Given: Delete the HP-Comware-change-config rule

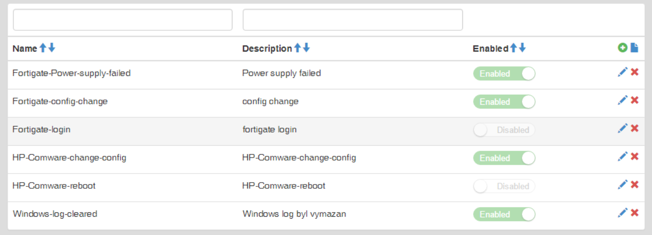Looking at the screenshot, I should point(635,156).
